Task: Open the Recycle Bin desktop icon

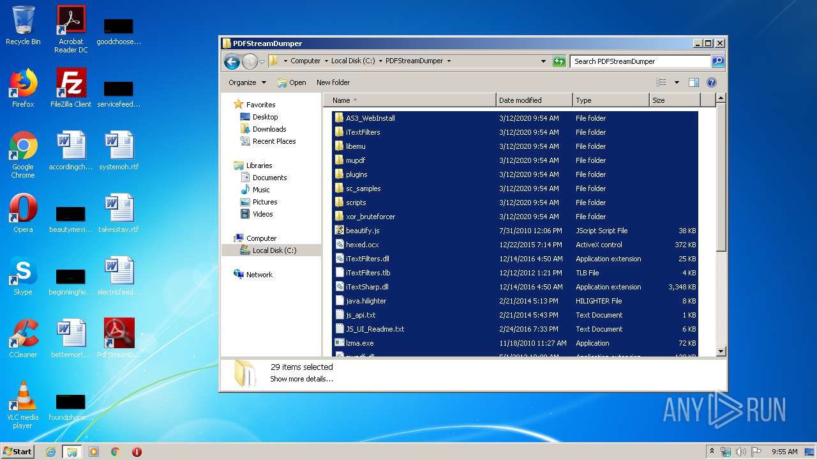Action: point(23,26)
